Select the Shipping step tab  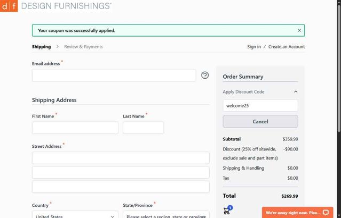[41, 47]
